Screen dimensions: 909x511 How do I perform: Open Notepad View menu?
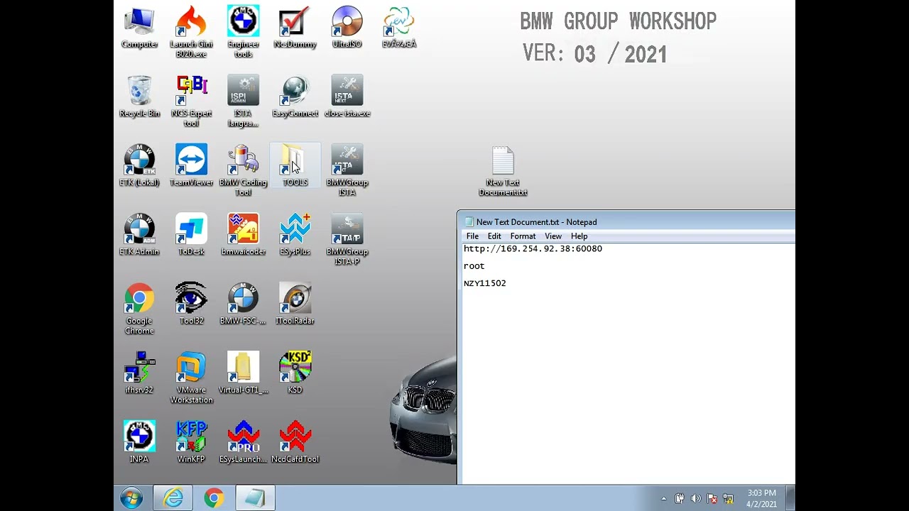click(x=553, y=236)
